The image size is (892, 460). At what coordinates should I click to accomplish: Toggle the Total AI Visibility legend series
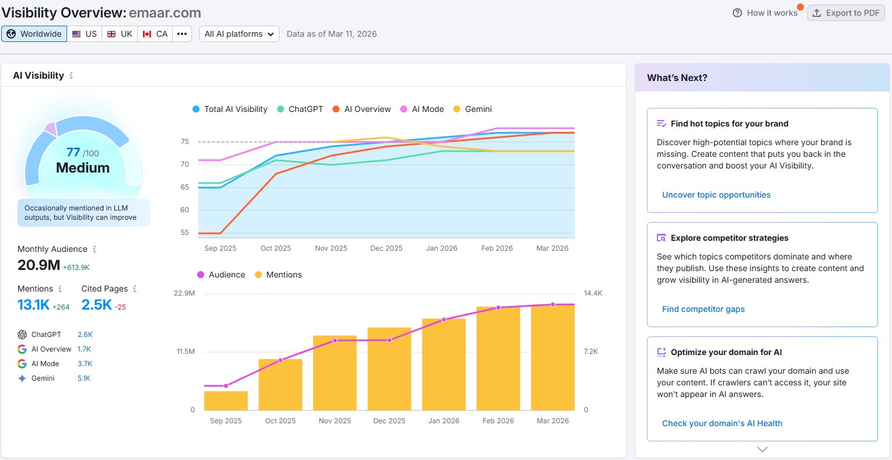pyautogui.click(x=230, y=109)
